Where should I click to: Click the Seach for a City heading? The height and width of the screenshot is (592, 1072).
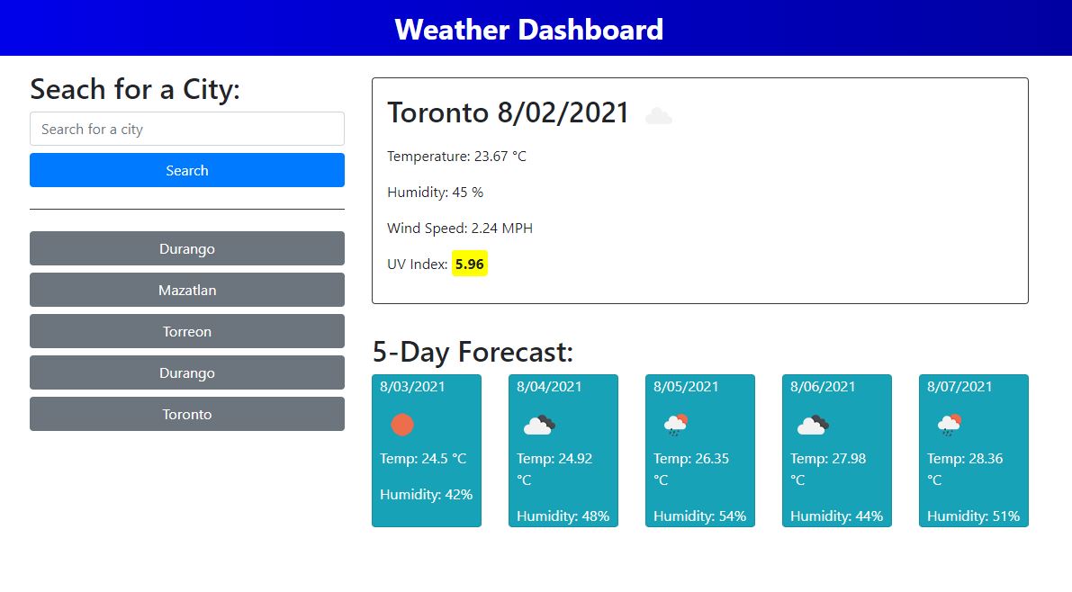click(135, 90)
